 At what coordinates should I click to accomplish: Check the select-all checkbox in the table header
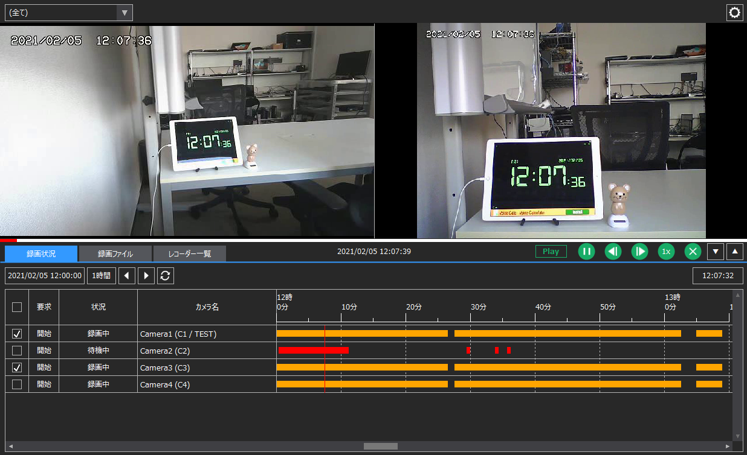tap(17, 307)
